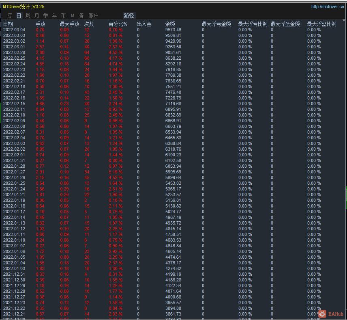
Task: Sort by the 手数 column header
Action: click(x=41, y=24)
